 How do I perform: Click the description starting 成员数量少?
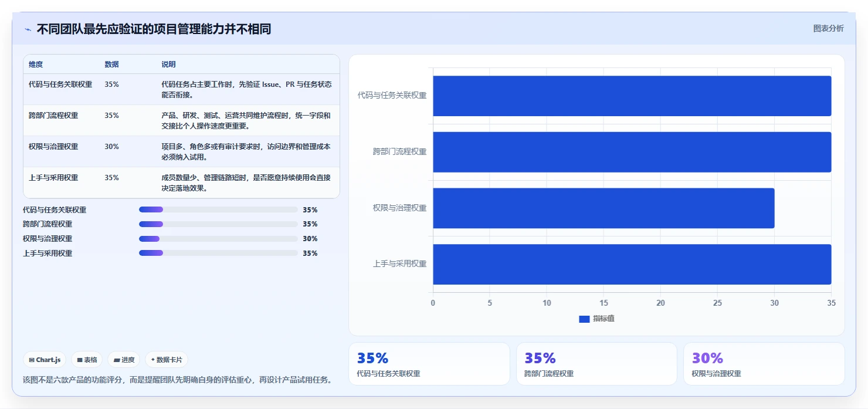click(246, 182)
